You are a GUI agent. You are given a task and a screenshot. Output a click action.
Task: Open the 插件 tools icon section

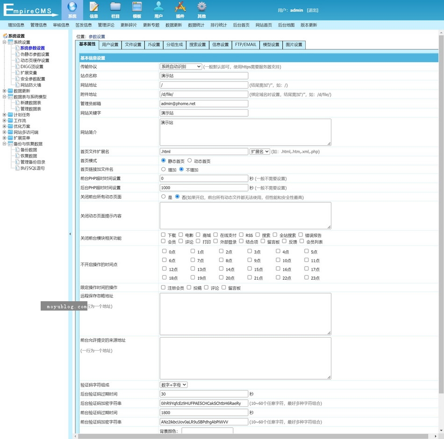[180, 10]
